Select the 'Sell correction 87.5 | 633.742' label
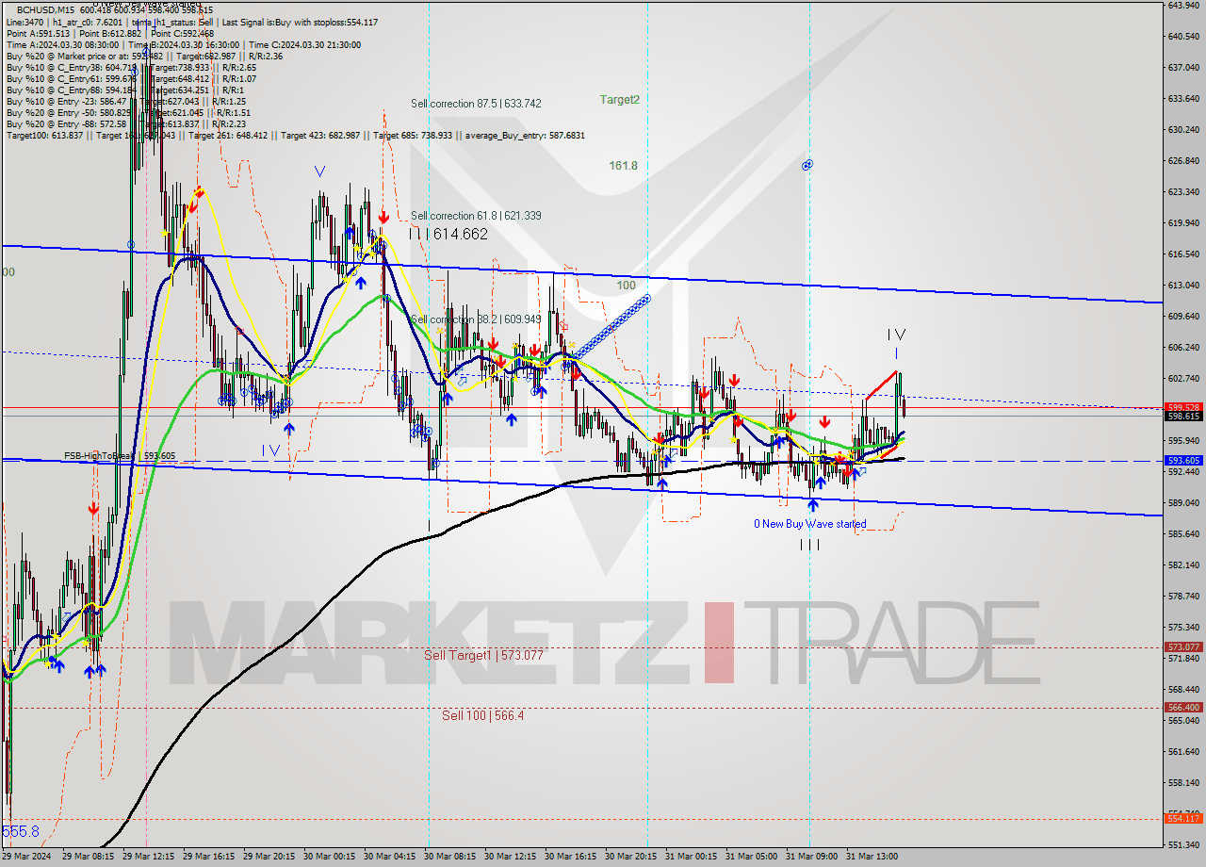Viewport: 1206px width, 867px height. coord(476,104)
